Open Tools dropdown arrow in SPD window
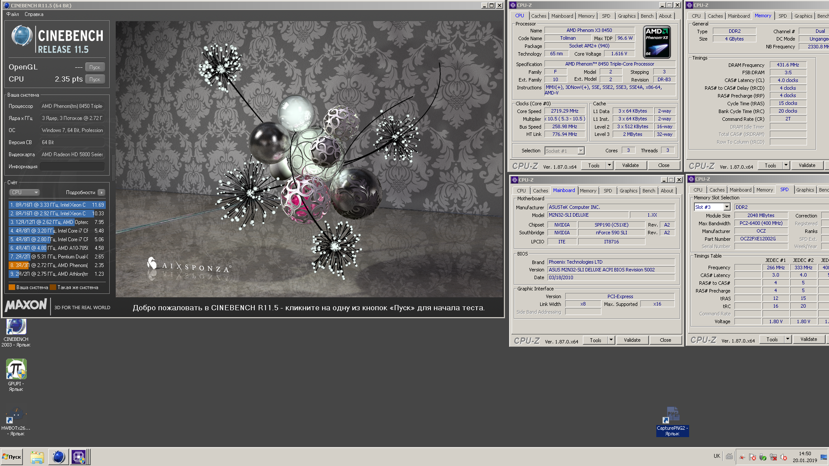 (x=788, y=340)
